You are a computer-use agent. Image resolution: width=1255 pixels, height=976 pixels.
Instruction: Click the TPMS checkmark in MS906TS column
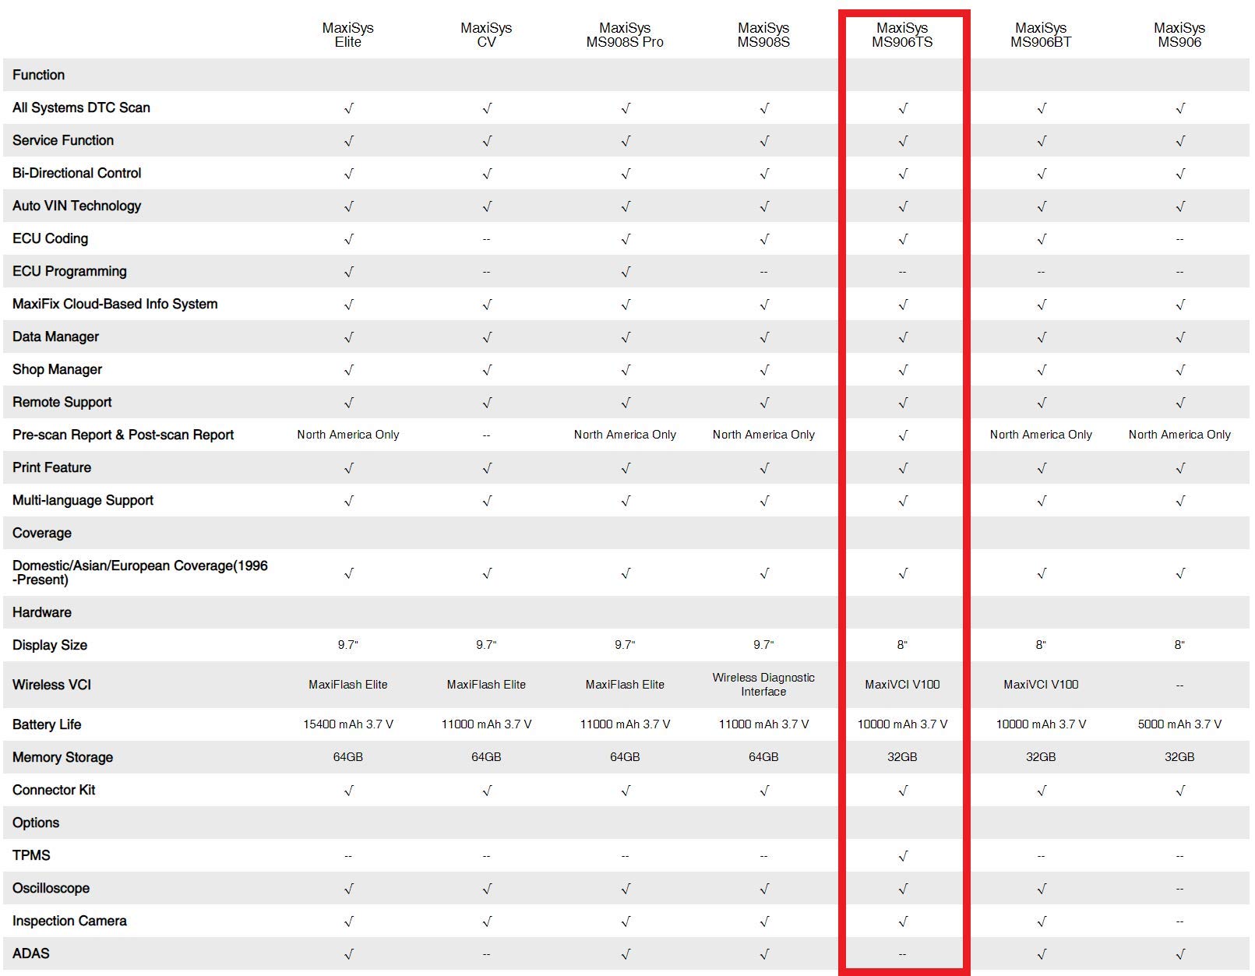(903, 856)
